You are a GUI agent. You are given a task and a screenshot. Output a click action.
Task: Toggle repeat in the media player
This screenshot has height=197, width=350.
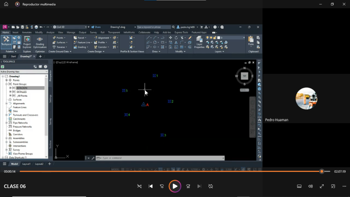tap(211, 186)
